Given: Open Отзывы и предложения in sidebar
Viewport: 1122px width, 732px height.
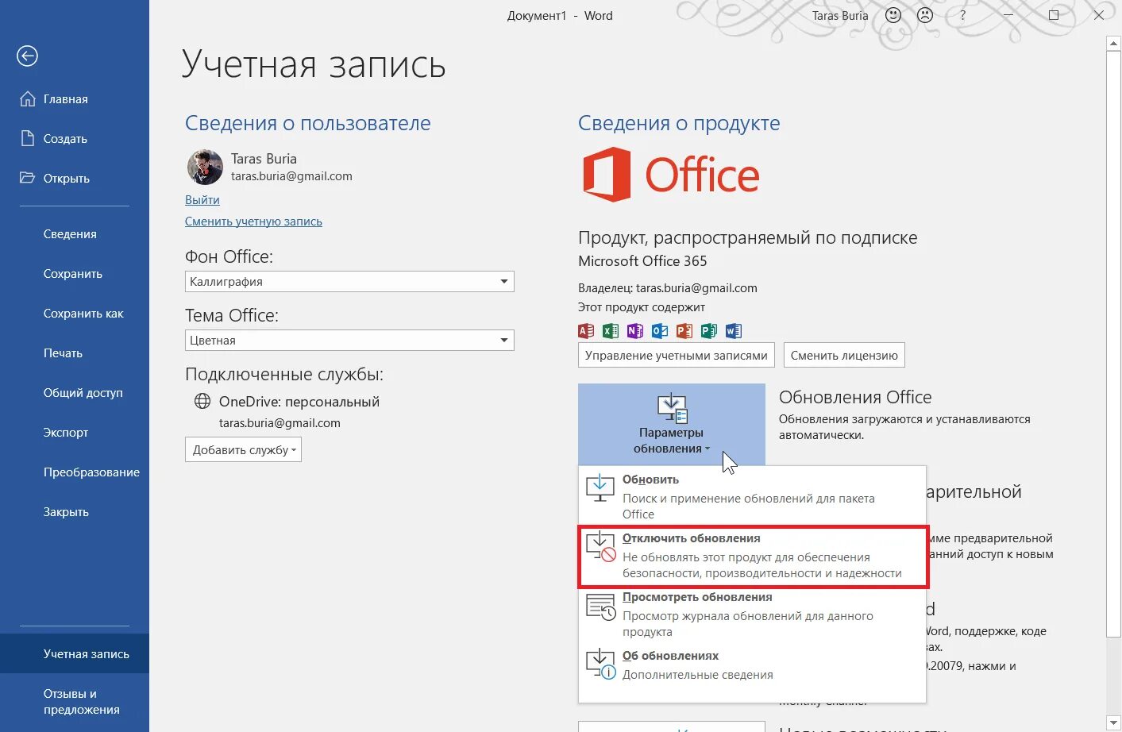Looking at the screenshot, I should tap(75, 702).
